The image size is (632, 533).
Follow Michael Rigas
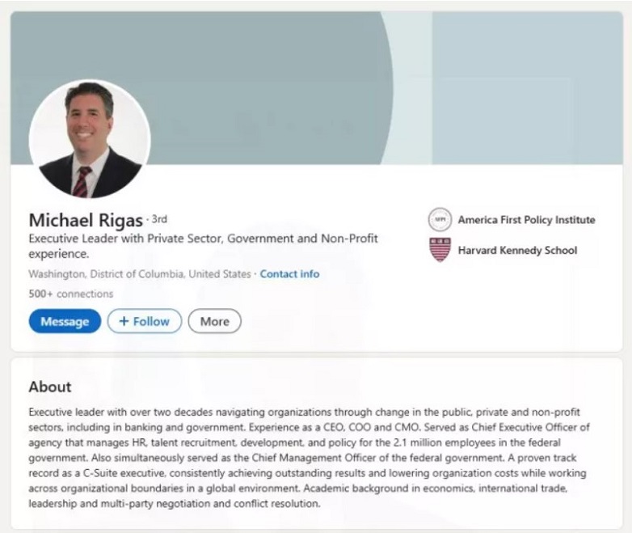click(x=144, y=321)
